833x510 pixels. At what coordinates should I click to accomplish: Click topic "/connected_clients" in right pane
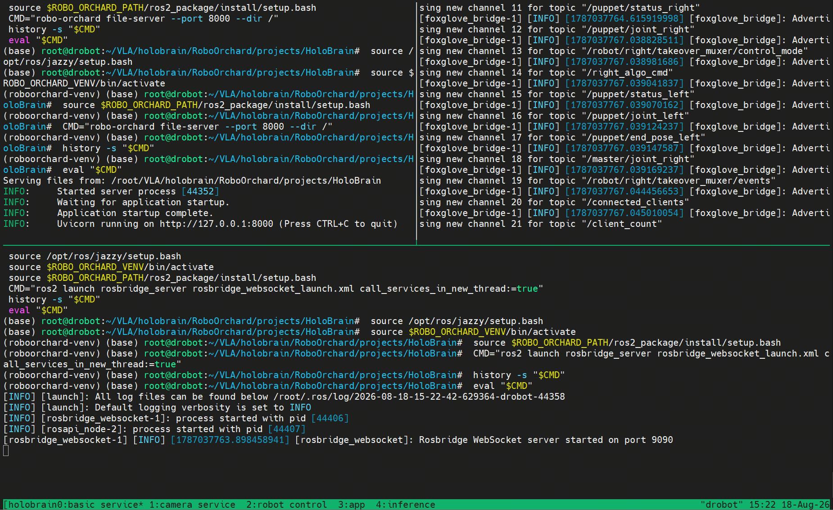point(635,202)
